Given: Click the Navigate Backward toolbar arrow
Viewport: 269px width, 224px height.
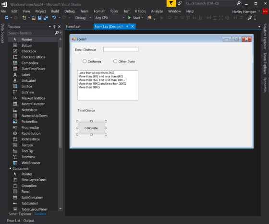Looking at the screenshot, I should (7, 18).
